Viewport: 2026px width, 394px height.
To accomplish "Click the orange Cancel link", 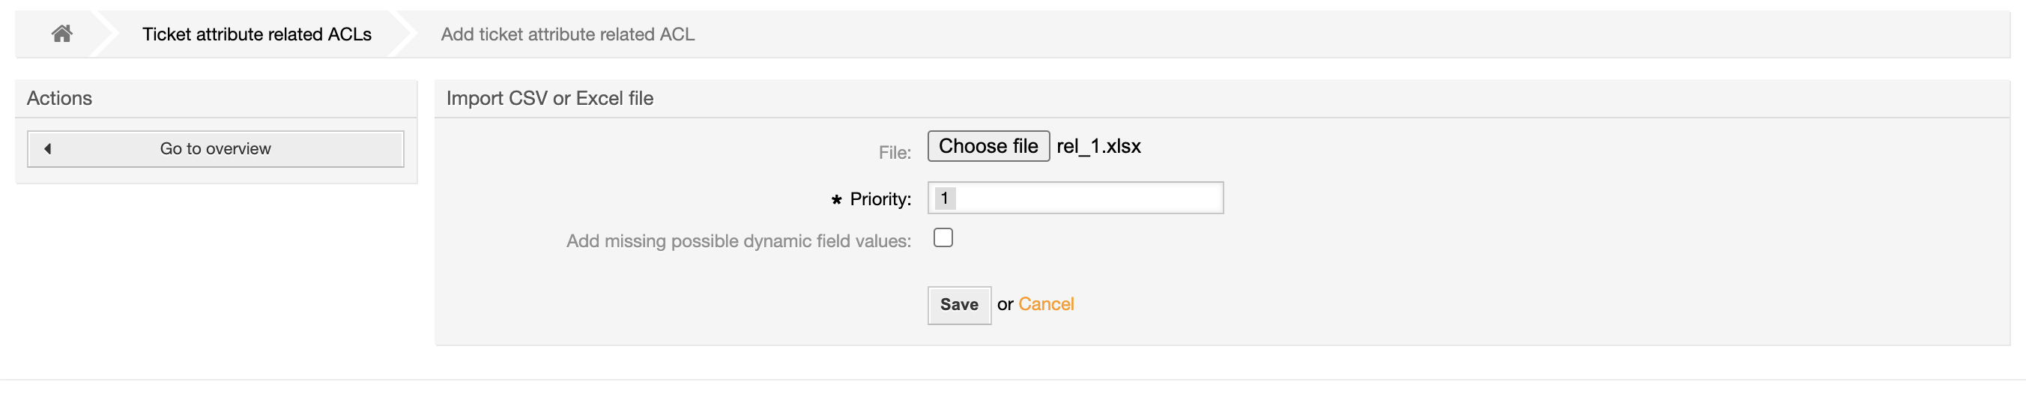I will coord(1045,304).
